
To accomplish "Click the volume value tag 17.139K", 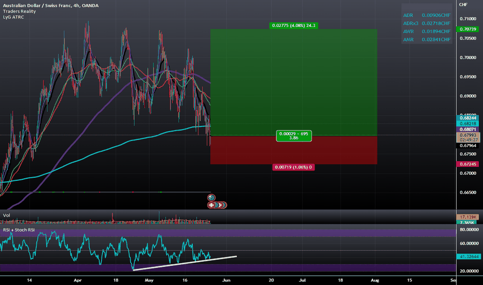I will point(467,217).
